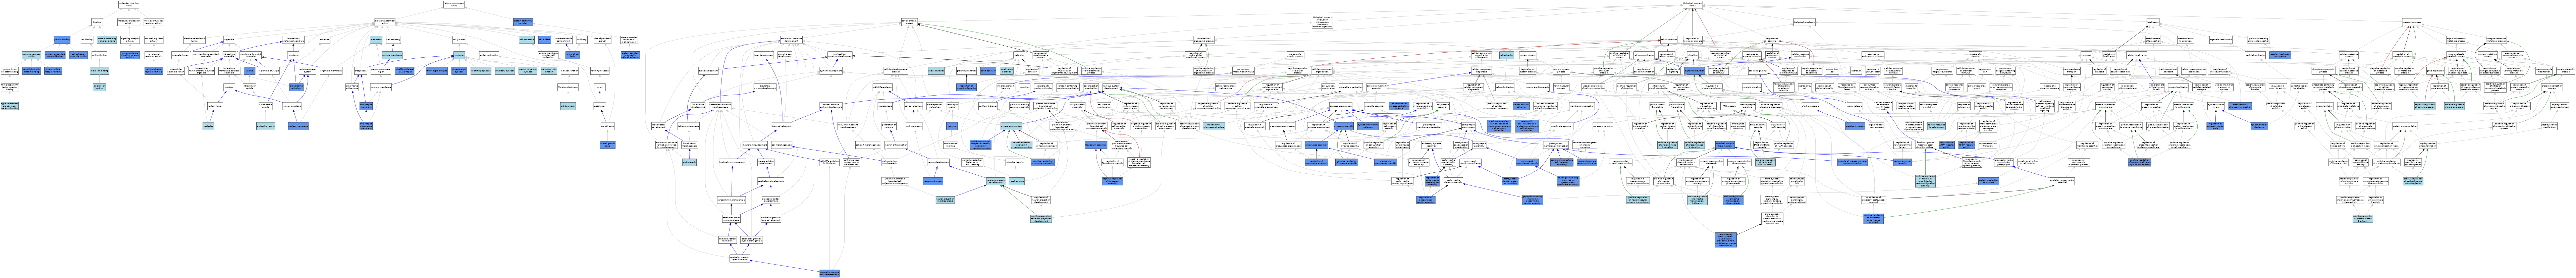The height and width of the screenshot is (278, 2576).
Task: Select the 'response to mechanical stimulus' node
Action: click(1244, 71)
